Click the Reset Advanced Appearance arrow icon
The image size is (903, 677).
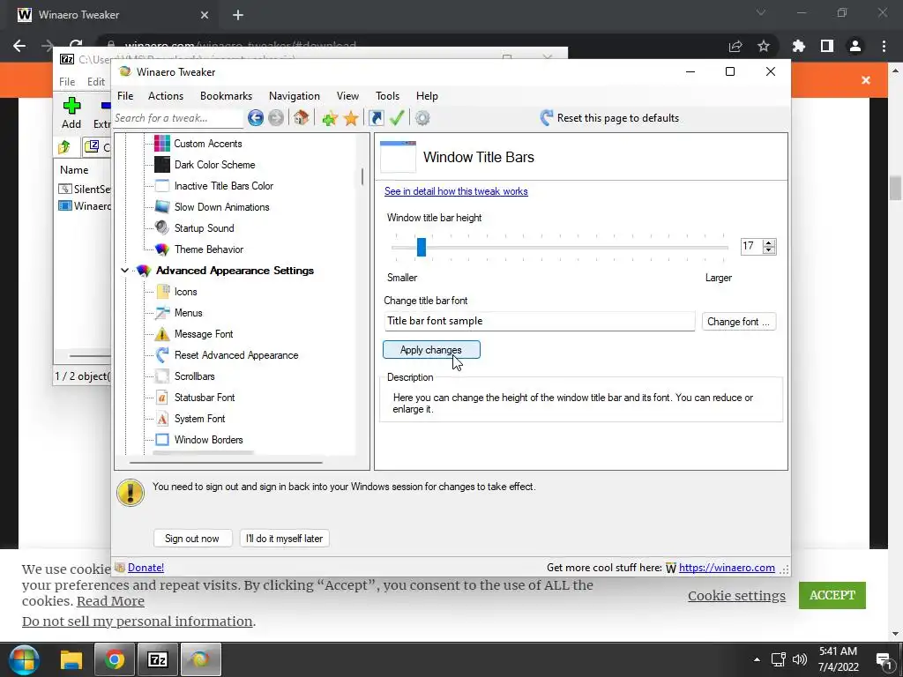[162, 355]
